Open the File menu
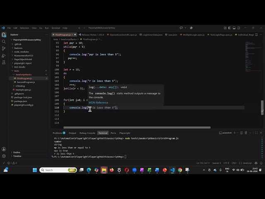This screenshot has width=265, height=199. click(9, 28)
